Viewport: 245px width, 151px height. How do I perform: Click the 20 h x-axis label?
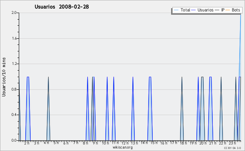203,143
